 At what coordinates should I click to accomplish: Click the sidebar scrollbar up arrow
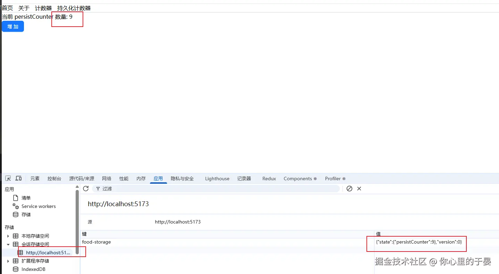pyautogui.click(x=77, y=187)
